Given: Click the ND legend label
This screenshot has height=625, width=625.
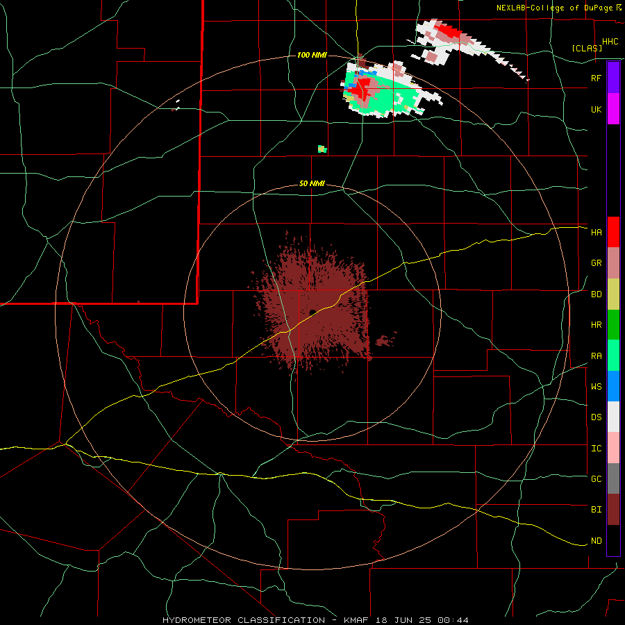Looking at the screenshot, I should point(596,541).
